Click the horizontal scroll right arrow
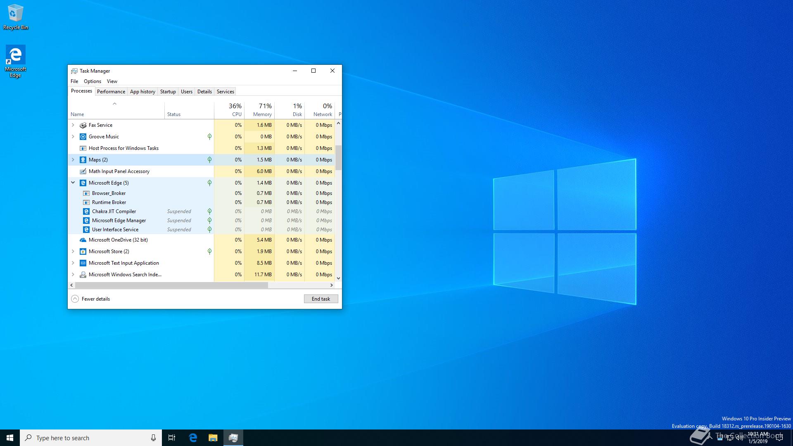Image resolution: width=793 pixels, height=446 pixels. coord(331,285)
